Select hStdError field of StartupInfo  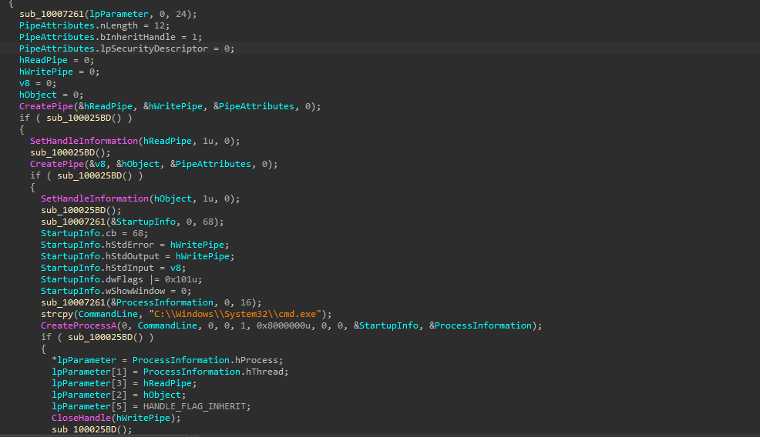point(130,245)
